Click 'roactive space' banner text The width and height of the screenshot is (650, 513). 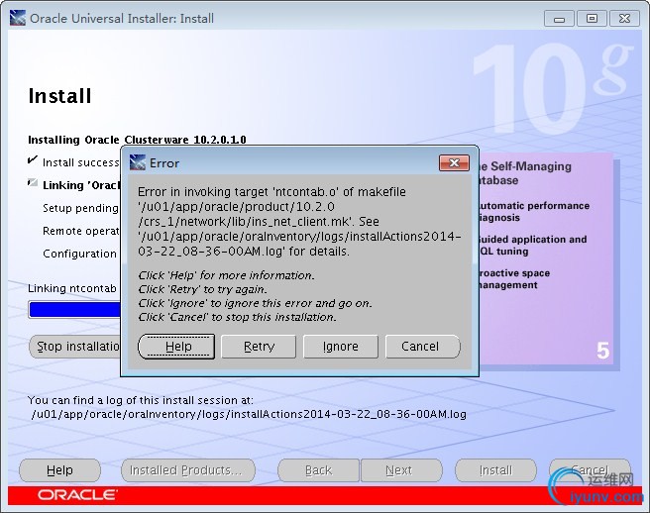pyautogui.click(x=514, y=273)
